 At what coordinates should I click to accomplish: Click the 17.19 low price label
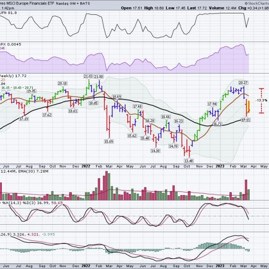pos(24,119)
